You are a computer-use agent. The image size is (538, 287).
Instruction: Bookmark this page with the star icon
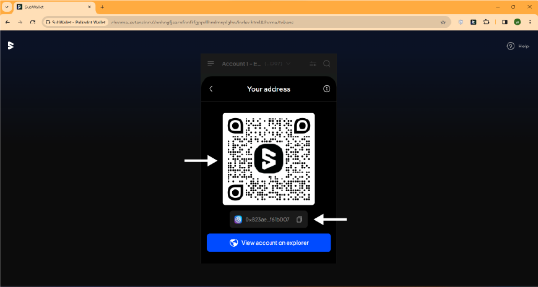(x=443, y=22)
